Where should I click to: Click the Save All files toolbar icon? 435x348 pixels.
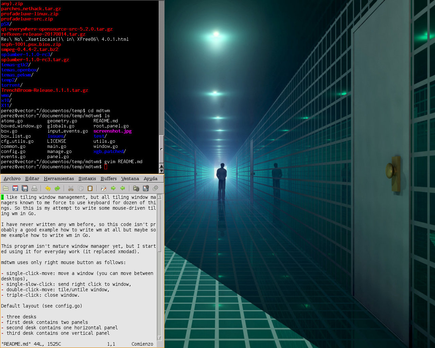click(x=25, y=188)
